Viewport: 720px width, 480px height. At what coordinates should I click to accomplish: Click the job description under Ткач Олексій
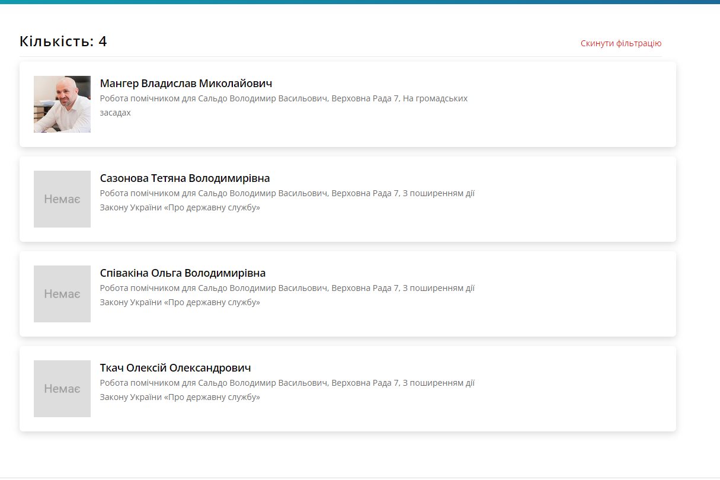287,390
